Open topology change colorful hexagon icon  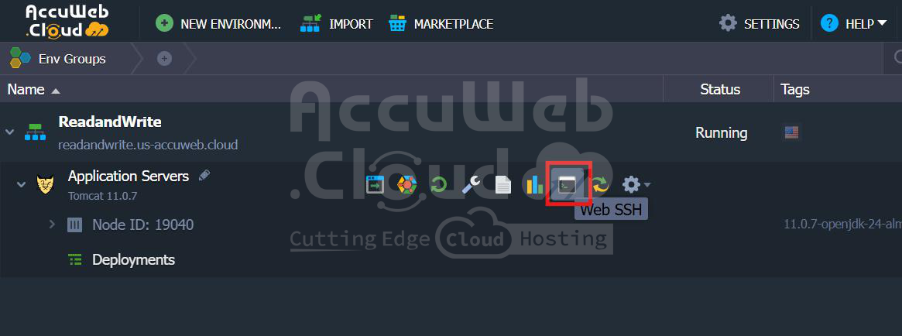407,185
